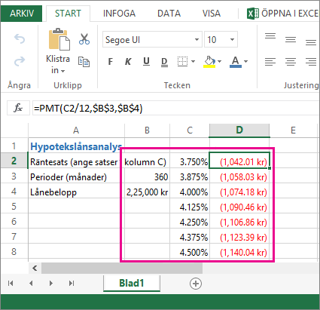Image resolution: width=320 pixels, height=310 pixels.
Task: Open the fill color dropdown arrow
Action: (220, 61)
